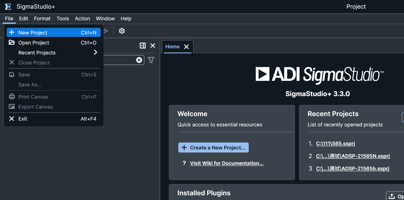Choose the Close Project menu entry

pyautogui.click(x=54, y=63)
